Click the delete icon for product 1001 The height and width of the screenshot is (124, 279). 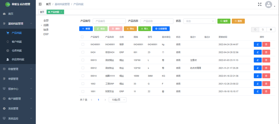266,91
